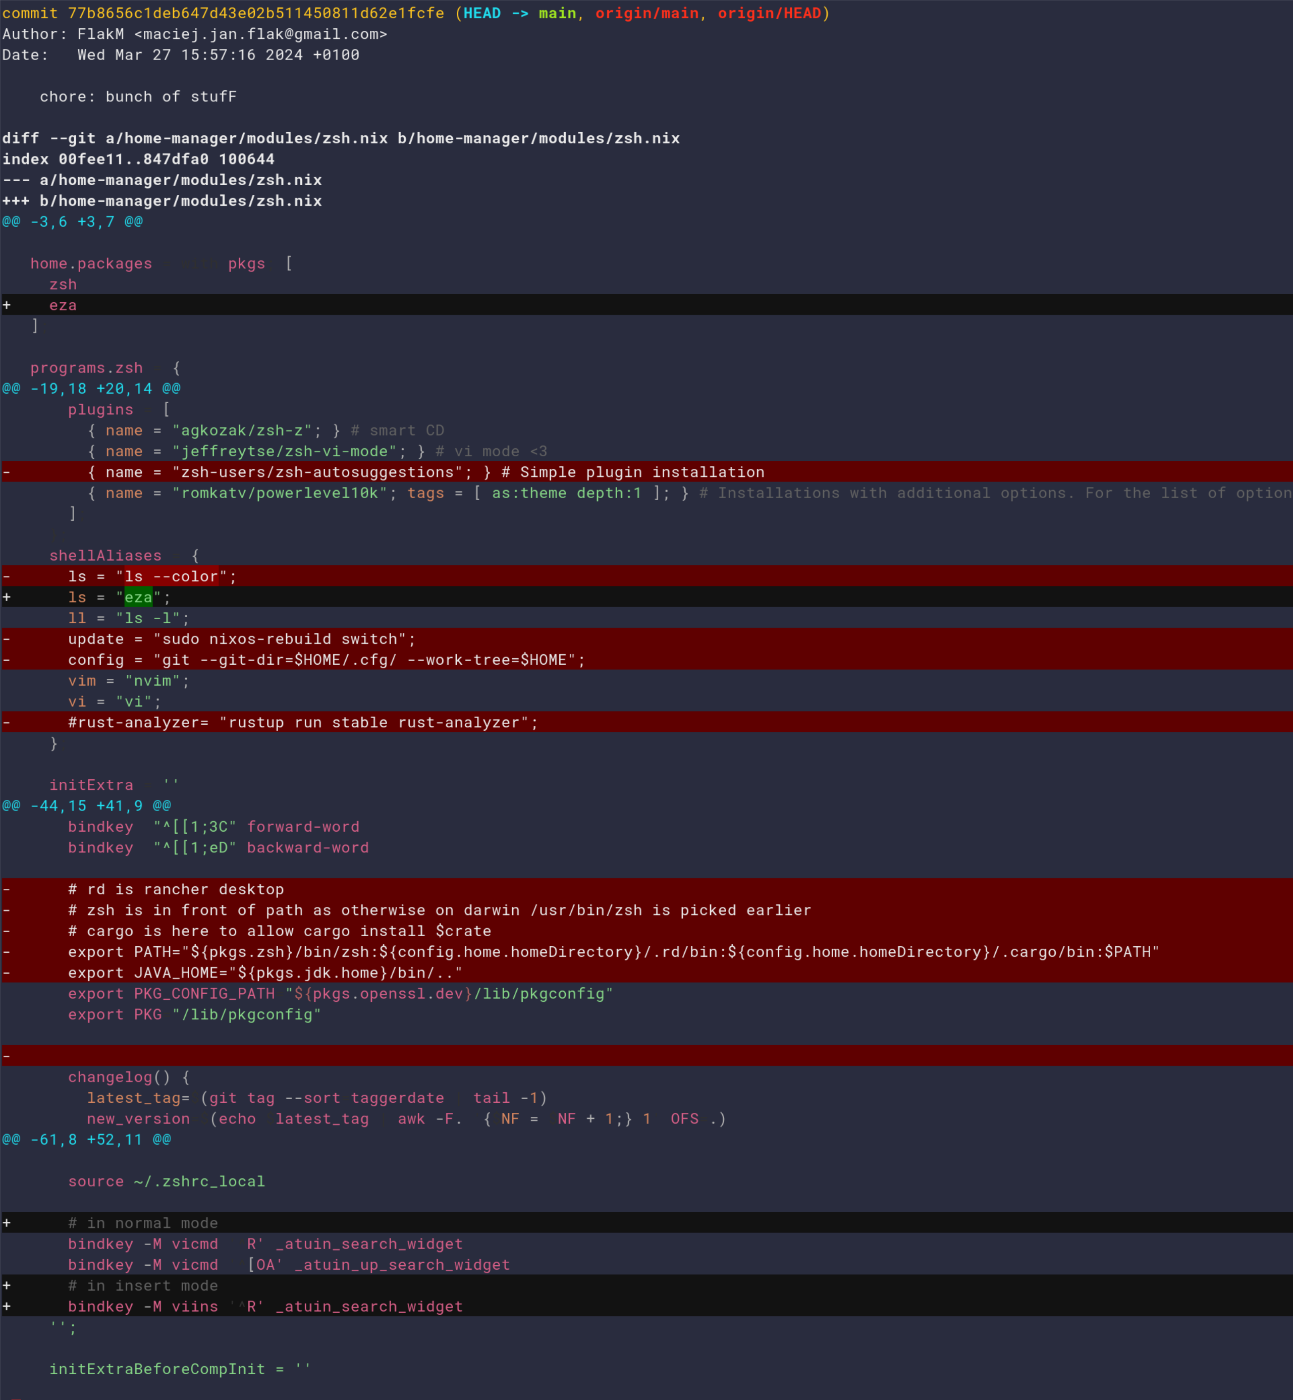Click the hunk header @@ -44,15 +41,9 @@
This screenshot has width=1293, height=1400.
87,805
